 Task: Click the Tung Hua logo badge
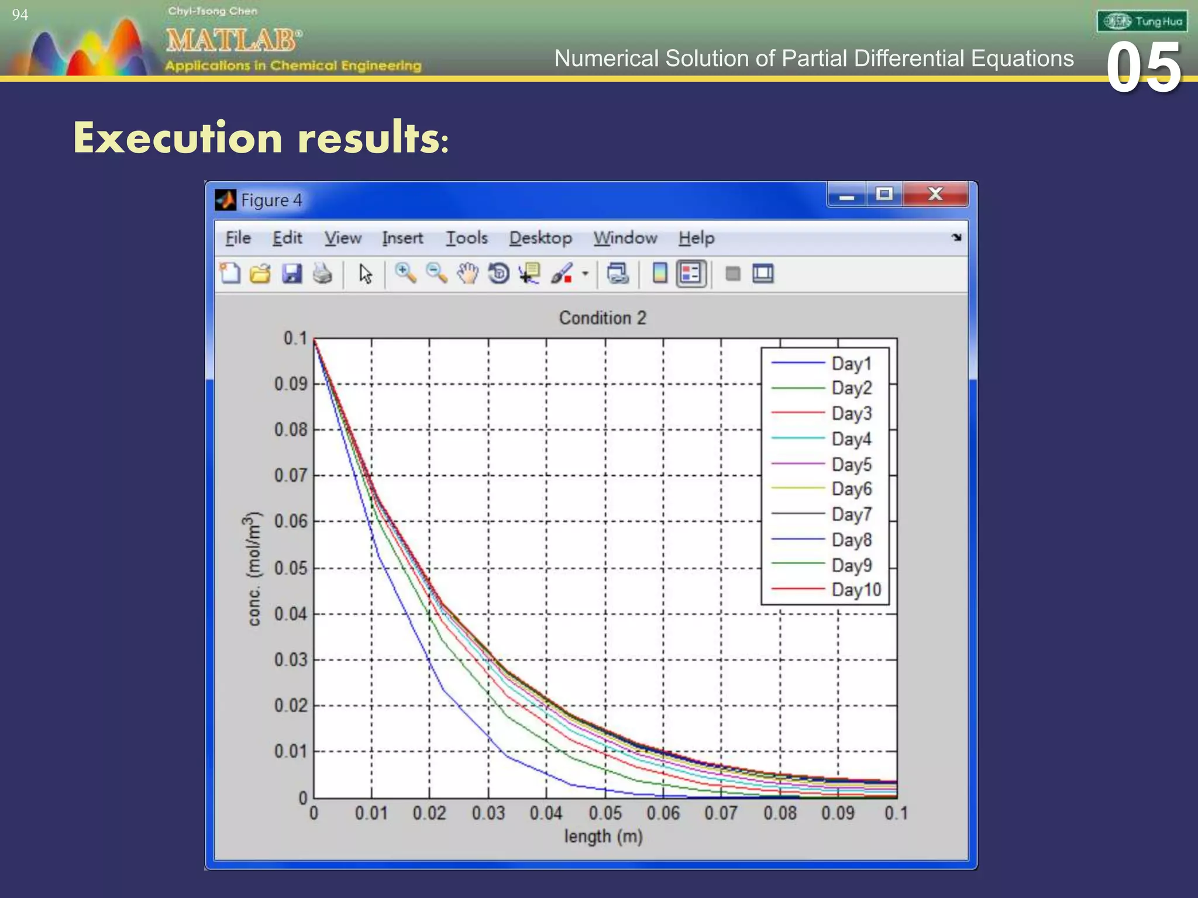point(1142,22)
